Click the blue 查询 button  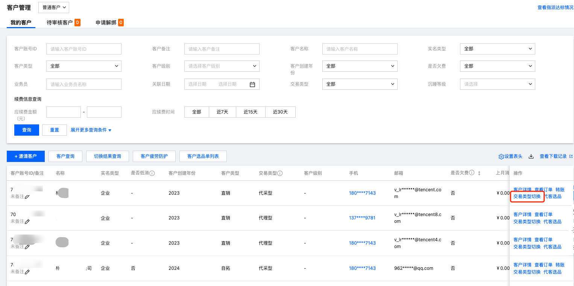27,130
